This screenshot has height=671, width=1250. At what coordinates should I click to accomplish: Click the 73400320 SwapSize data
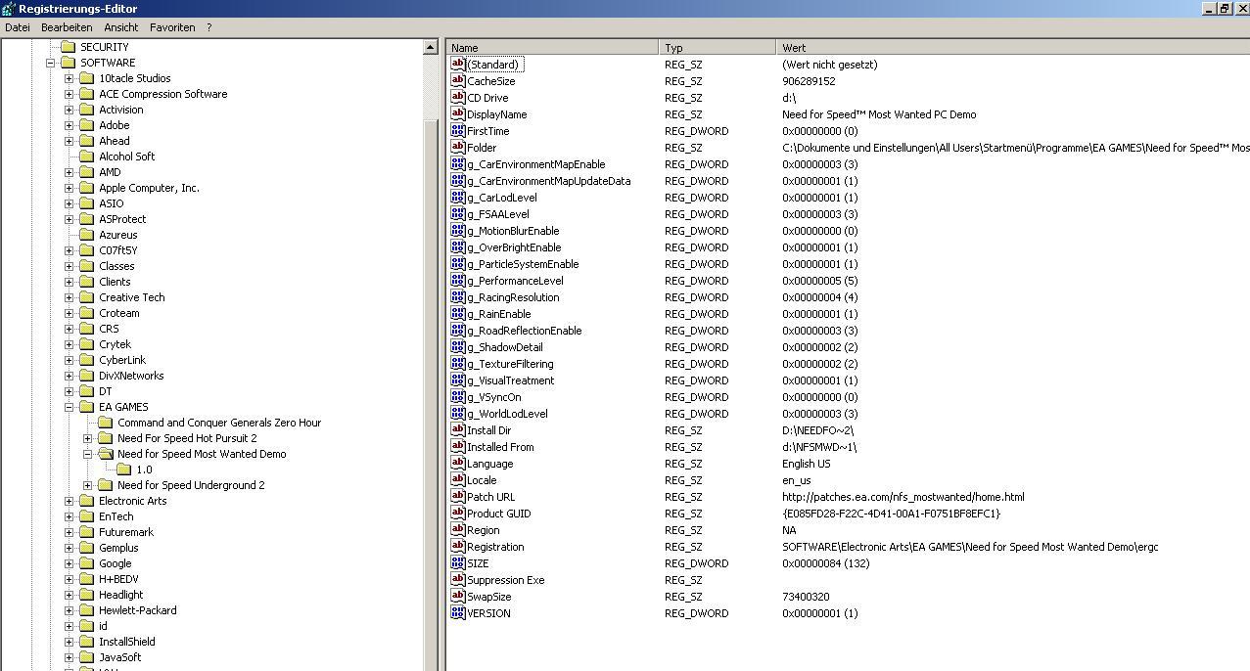(806, 597)
